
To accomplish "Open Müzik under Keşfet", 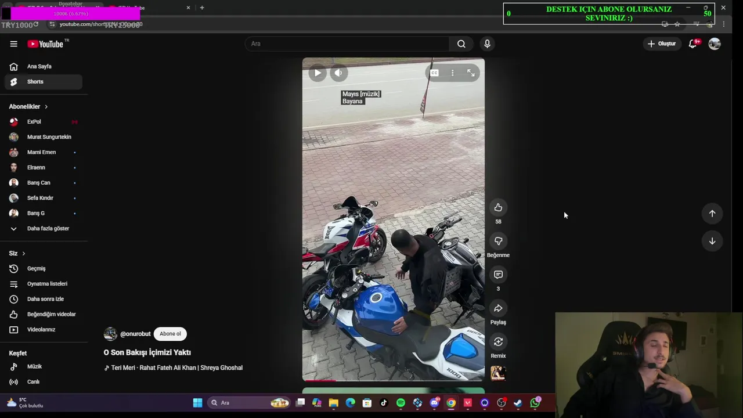I will coord(44,366).
